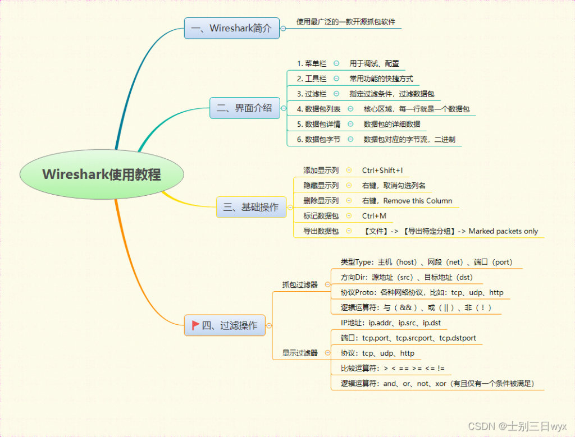Click text 用于调试、配置
This screenshot has height=437, width=575.
375,63
